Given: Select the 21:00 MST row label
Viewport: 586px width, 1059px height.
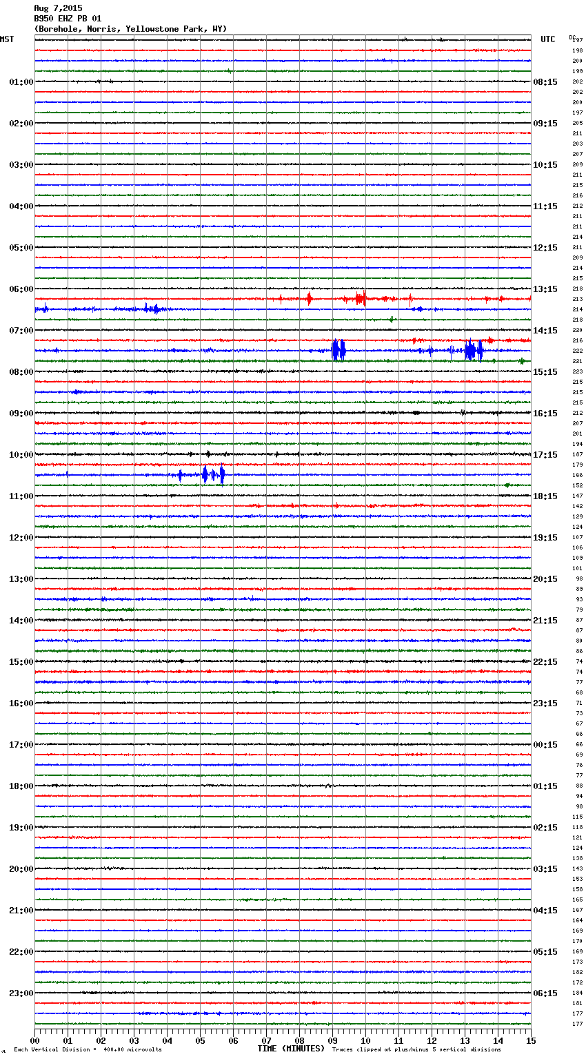Looking at the screenshot, I should (x=21, y=911).
